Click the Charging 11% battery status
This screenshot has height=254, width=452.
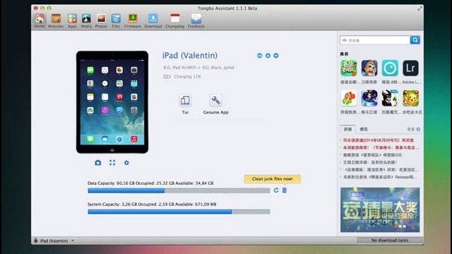tap(182, 77)
